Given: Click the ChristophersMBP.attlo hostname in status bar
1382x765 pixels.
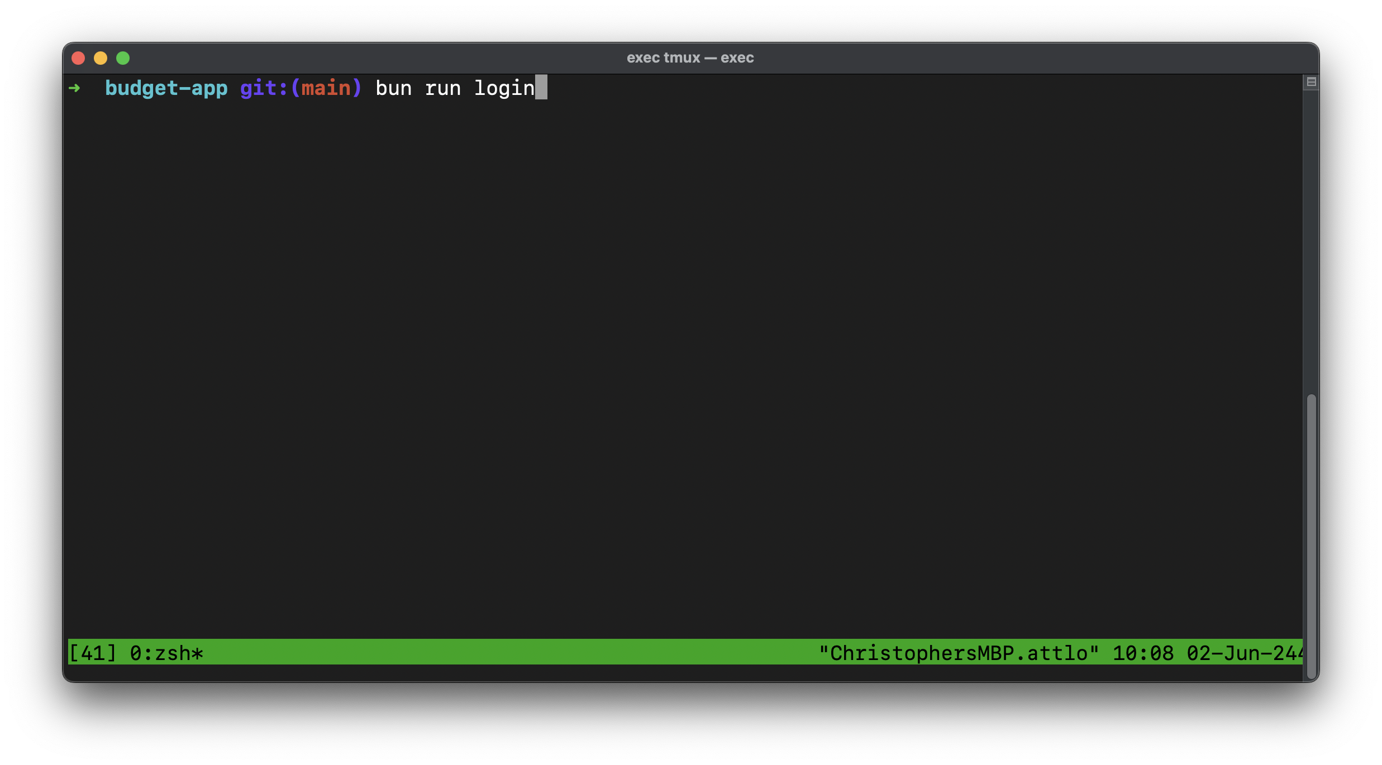Looking at the screenshot, I should coord(959,653).
